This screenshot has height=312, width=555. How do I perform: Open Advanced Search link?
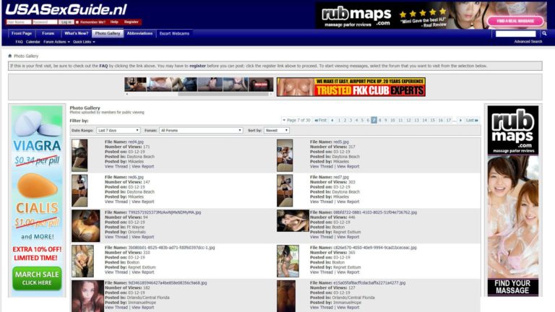pyautogui.click(x=528, y=41)
